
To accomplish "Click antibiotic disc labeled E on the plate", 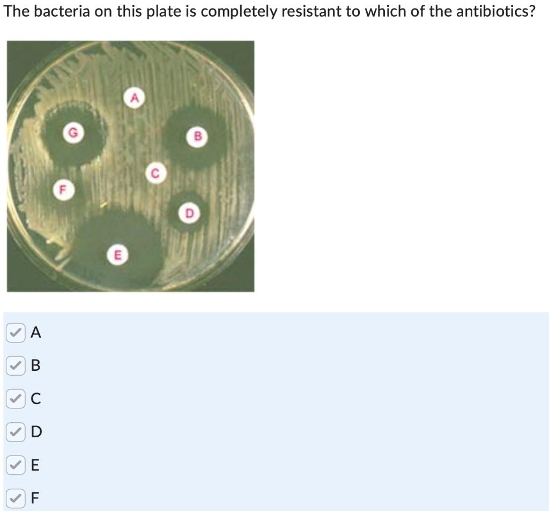I will pyautogui.click(x=117, y=254).
